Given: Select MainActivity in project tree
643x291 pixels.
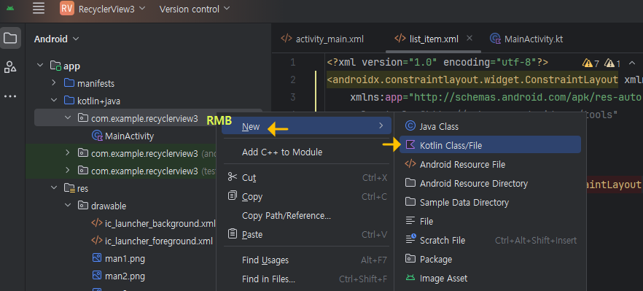Looking at the screenshot, I should click(x=129, y=136).
